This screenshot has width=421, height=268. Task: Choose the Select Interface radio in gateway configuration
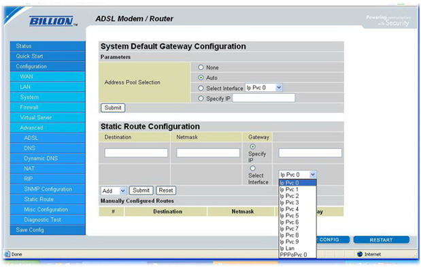click(x=201, y=88)
